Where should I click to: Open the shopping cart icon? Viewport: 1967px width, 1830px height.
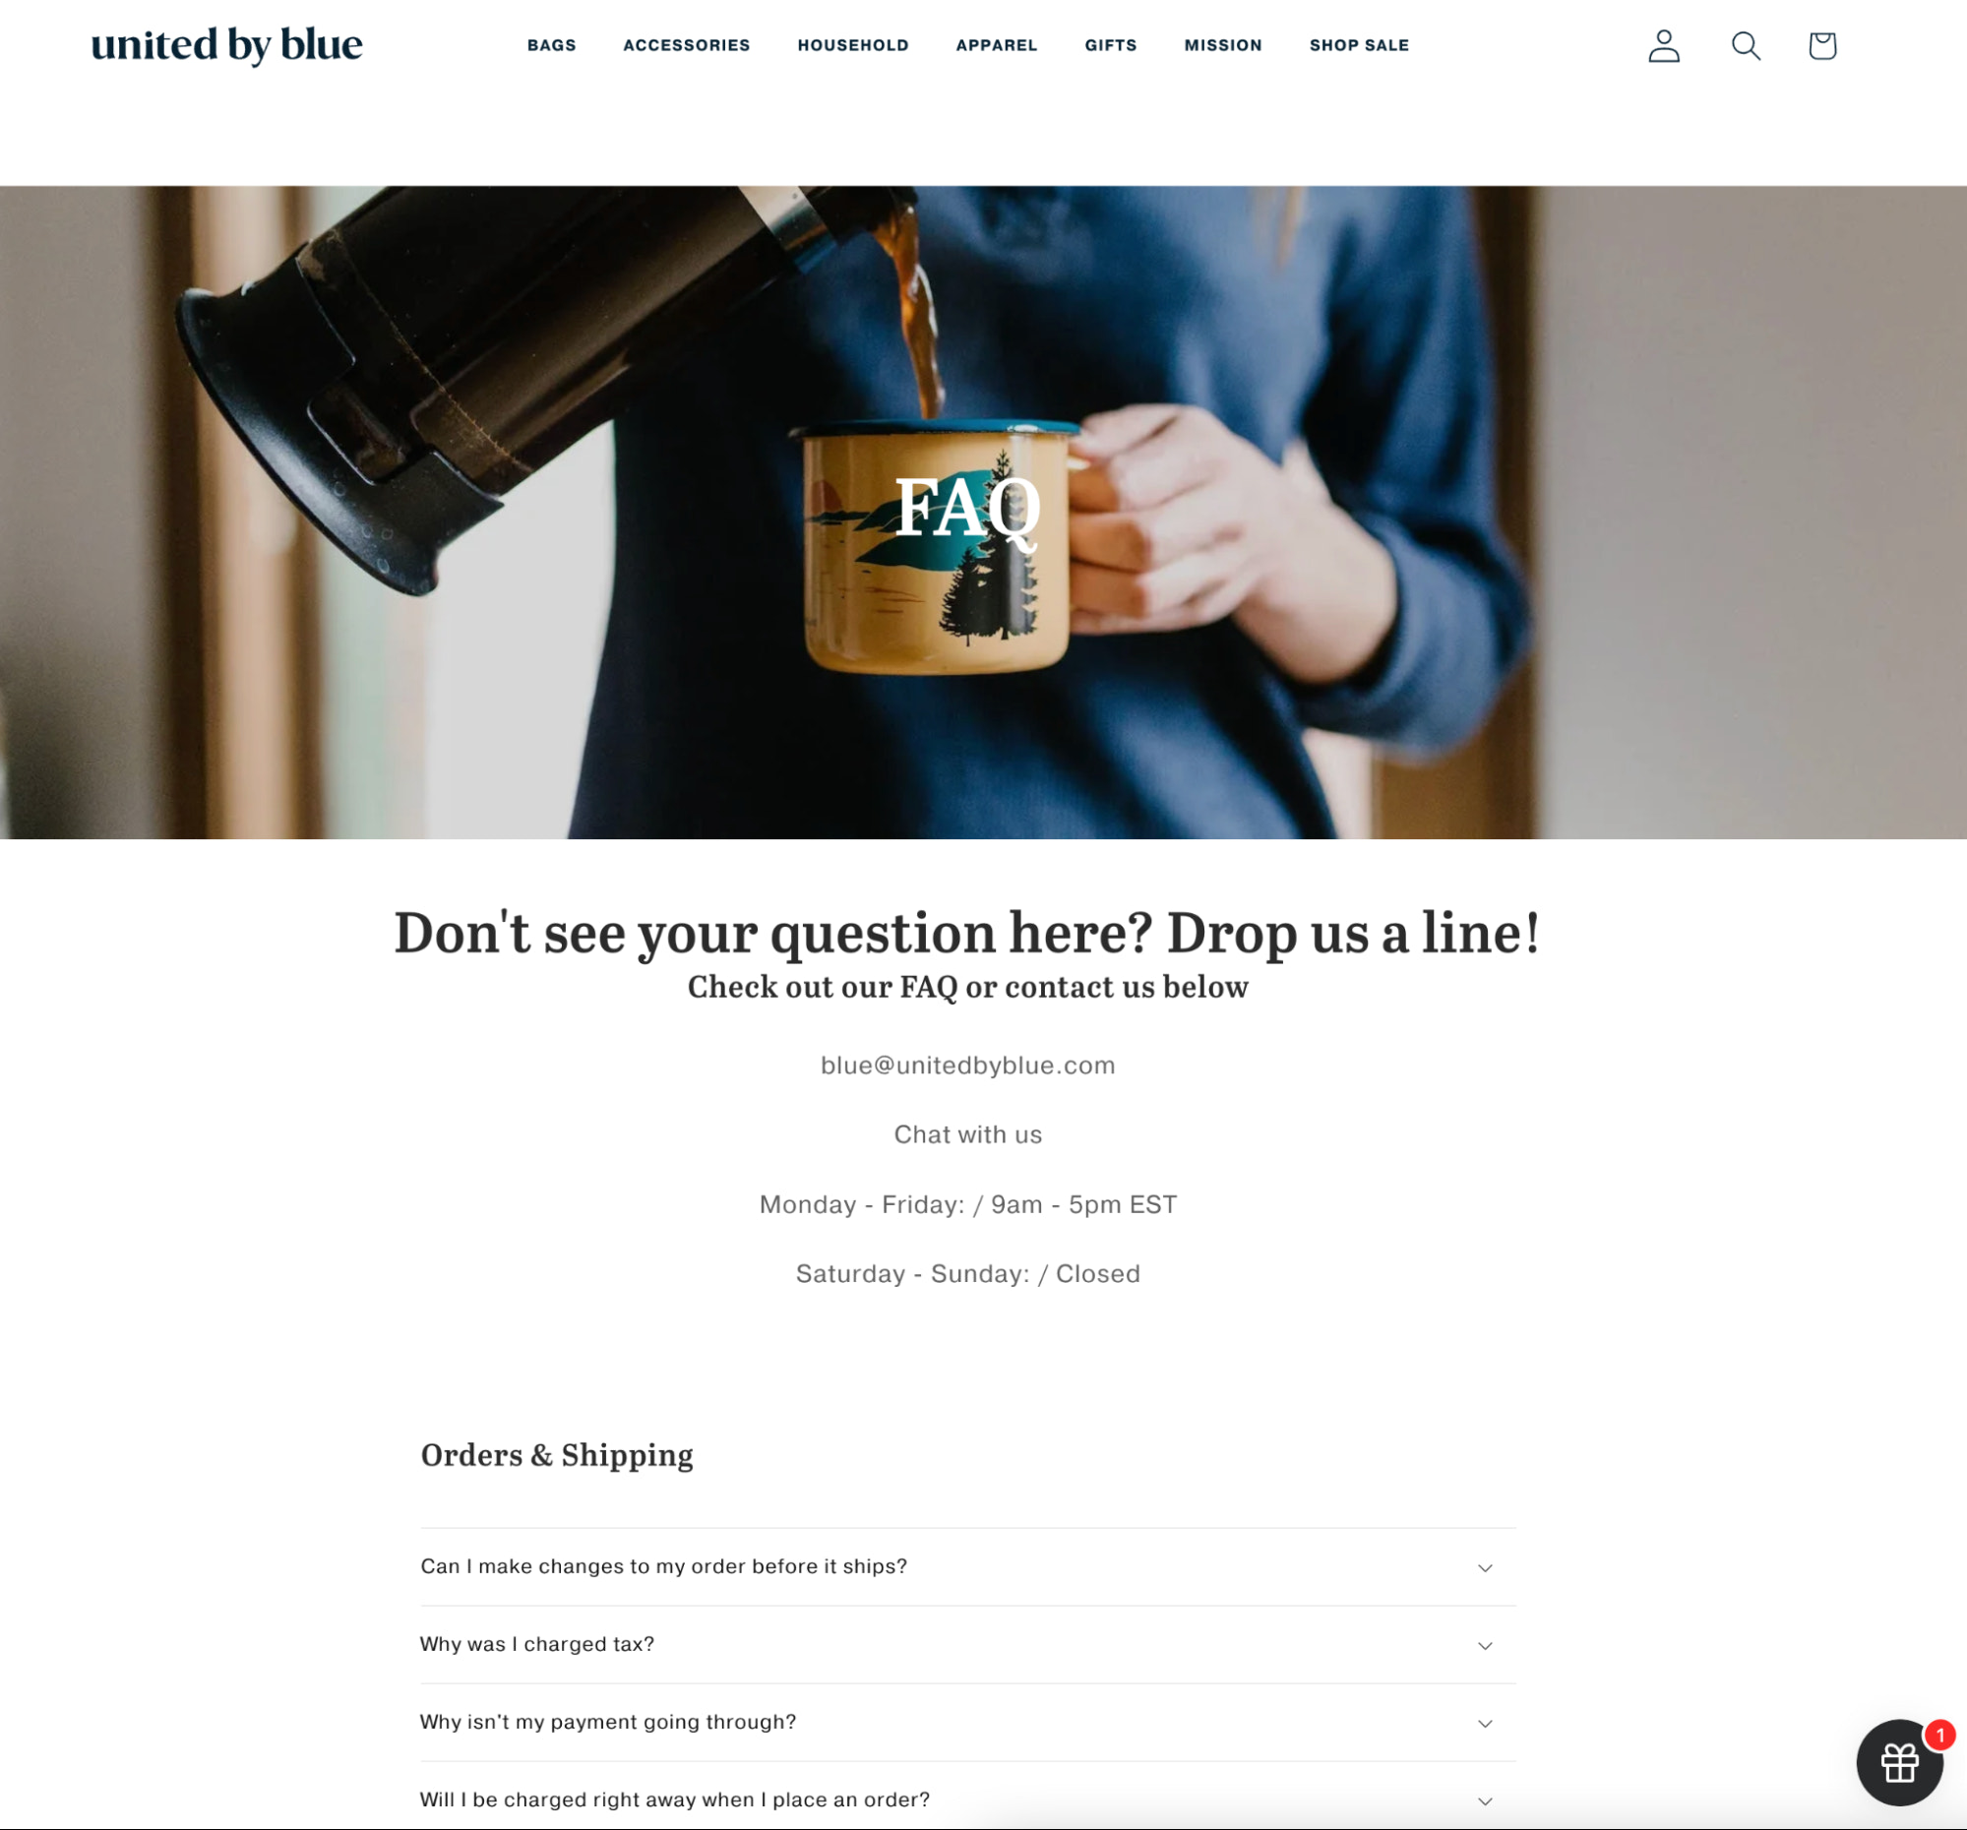tap(1820, 44)
